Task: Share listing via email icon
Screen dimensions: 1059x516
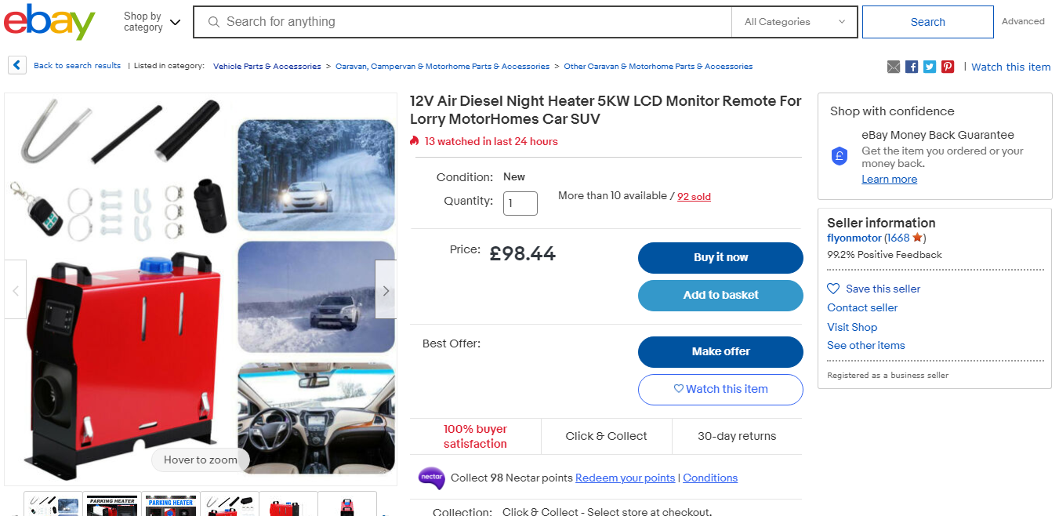Action: (x=894, y=67)
